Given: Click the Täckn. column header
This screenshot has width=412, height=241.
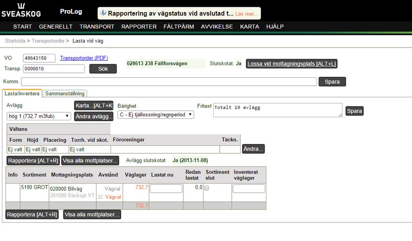Looking at the screenshot, I should 230,140.
